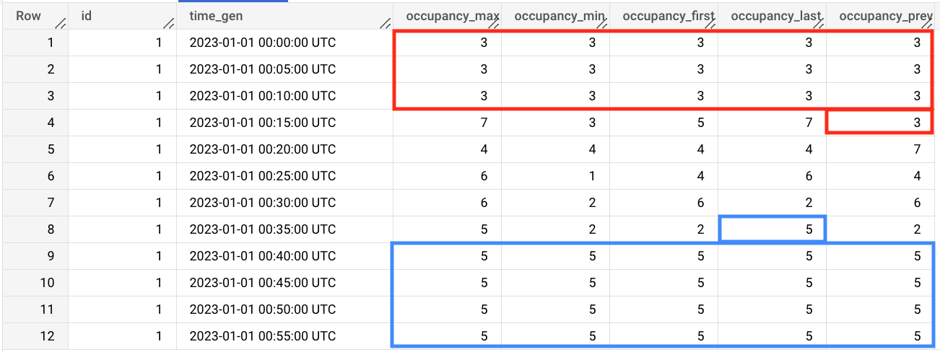
Task: Click the id column header label
Action: coord(87,16)
